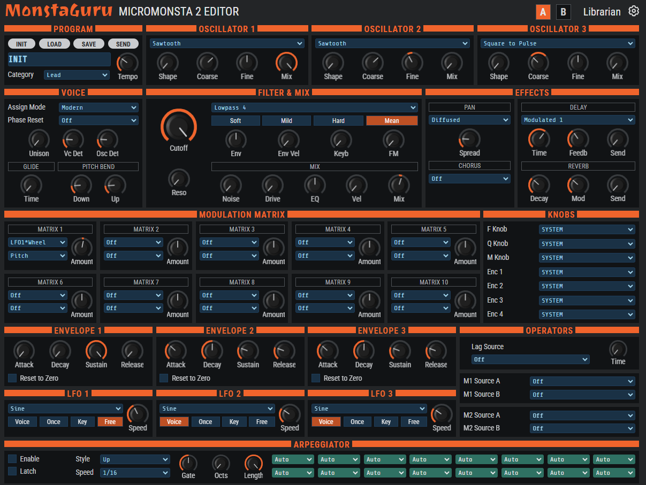646x485 pixels.
Task: Click the Matrix 1 Amount knob
Action: point(82,247)
